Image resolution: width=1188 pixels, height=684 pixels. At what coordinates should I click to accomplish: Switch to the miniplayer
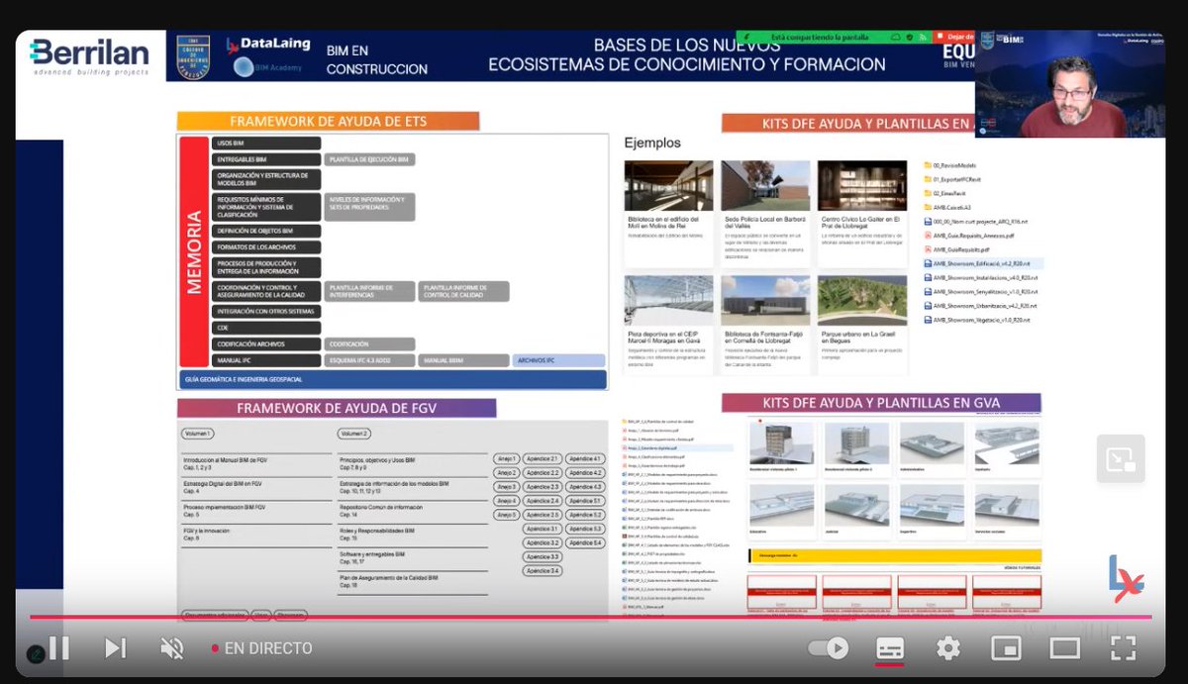(x=1006, y=648)
